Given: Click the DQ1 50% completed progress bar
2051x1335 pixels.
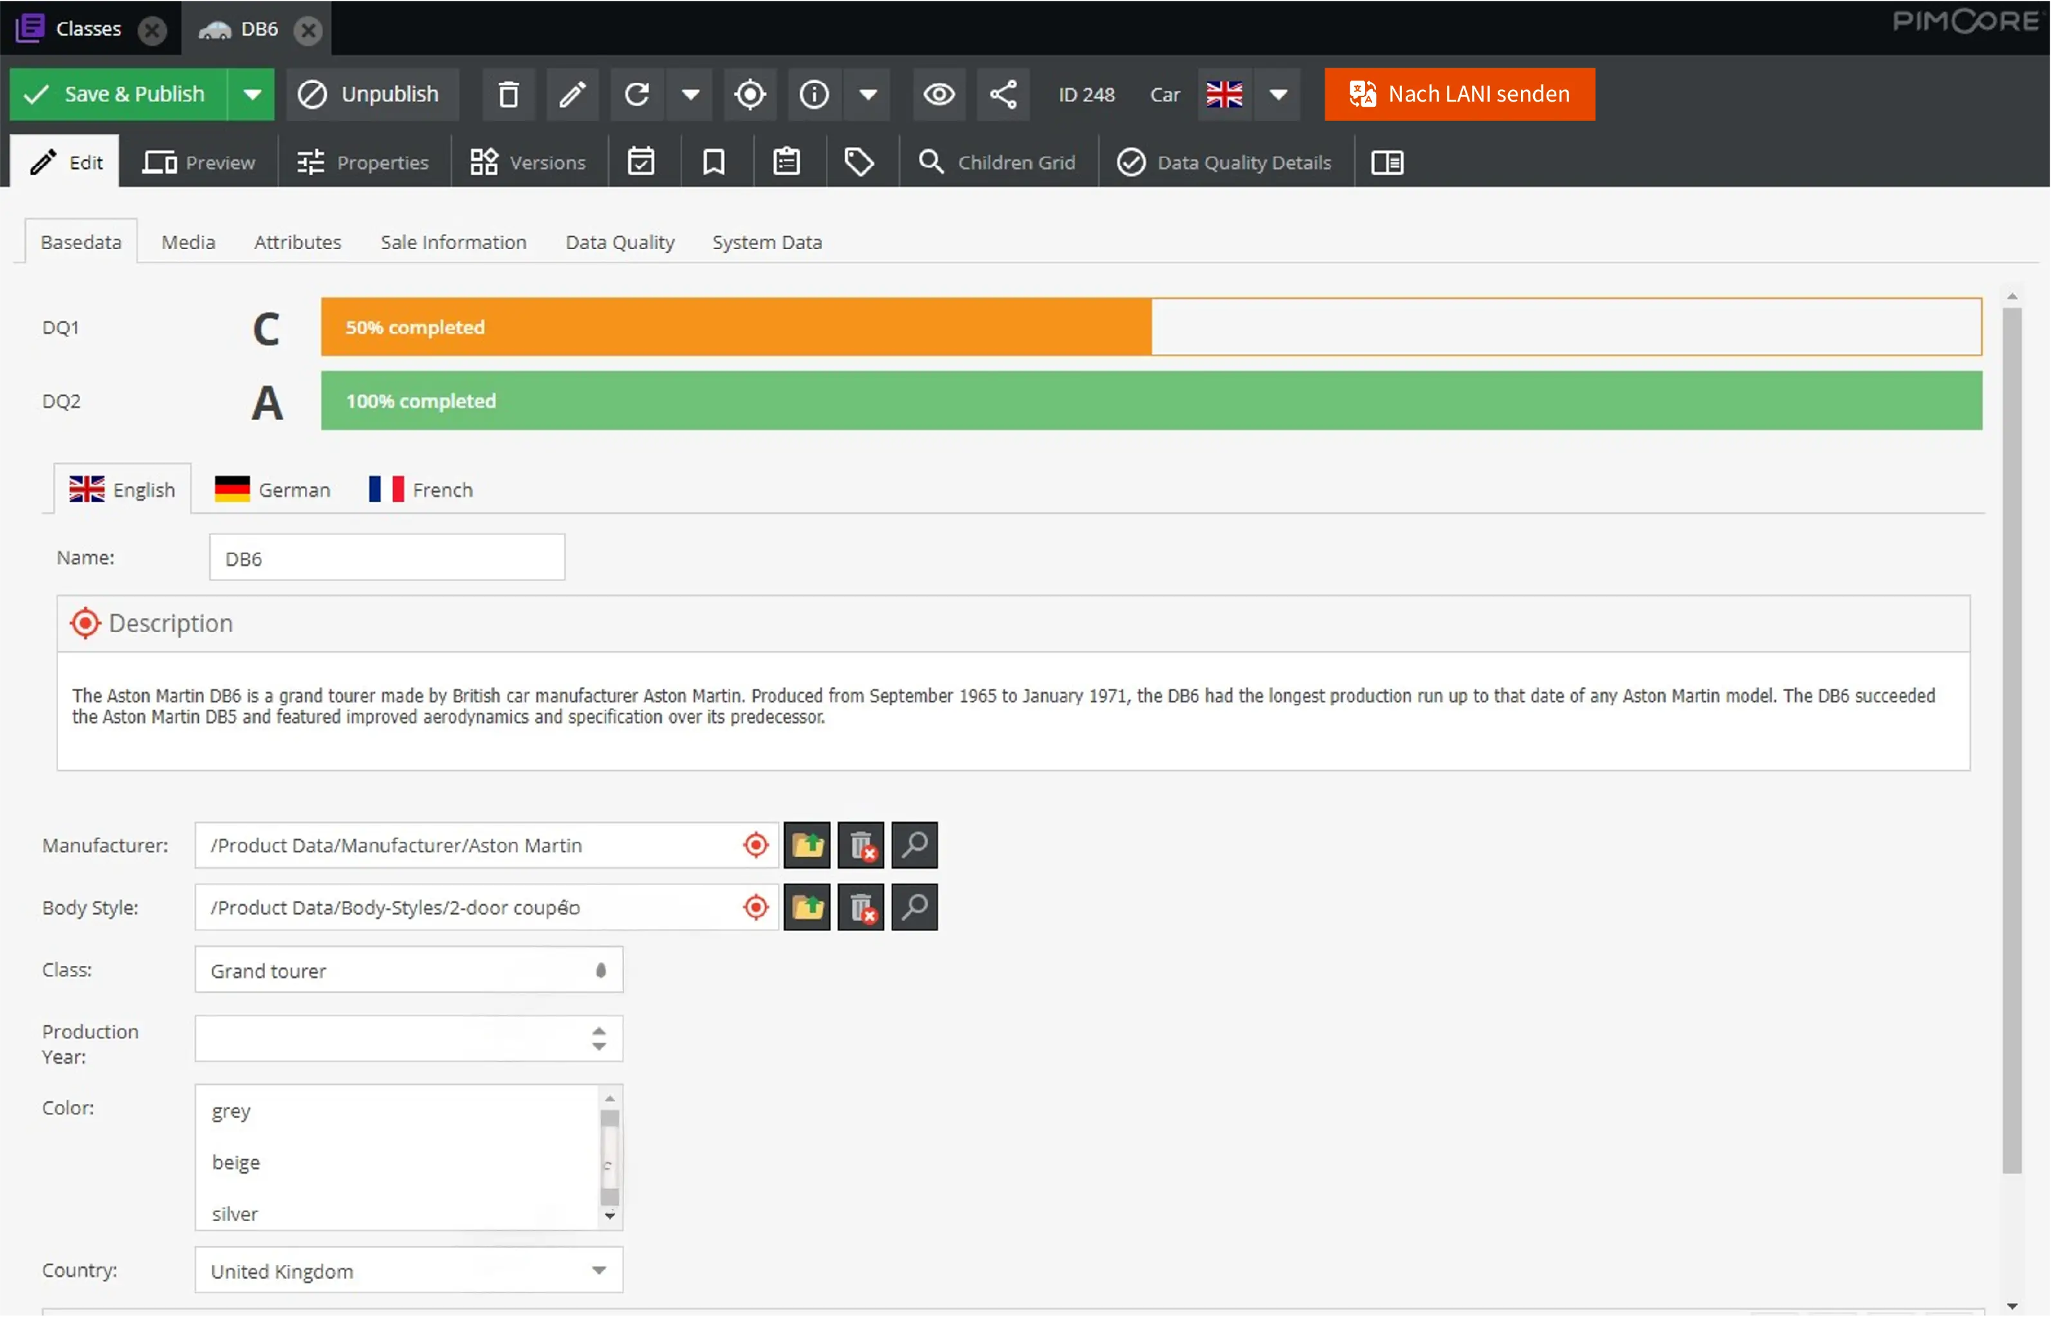Looking at the screenshot, I should (x=1152, y=327).
